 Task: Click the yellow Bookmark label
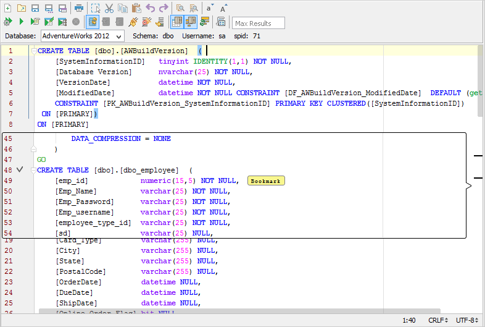click(x=266, y=181)
